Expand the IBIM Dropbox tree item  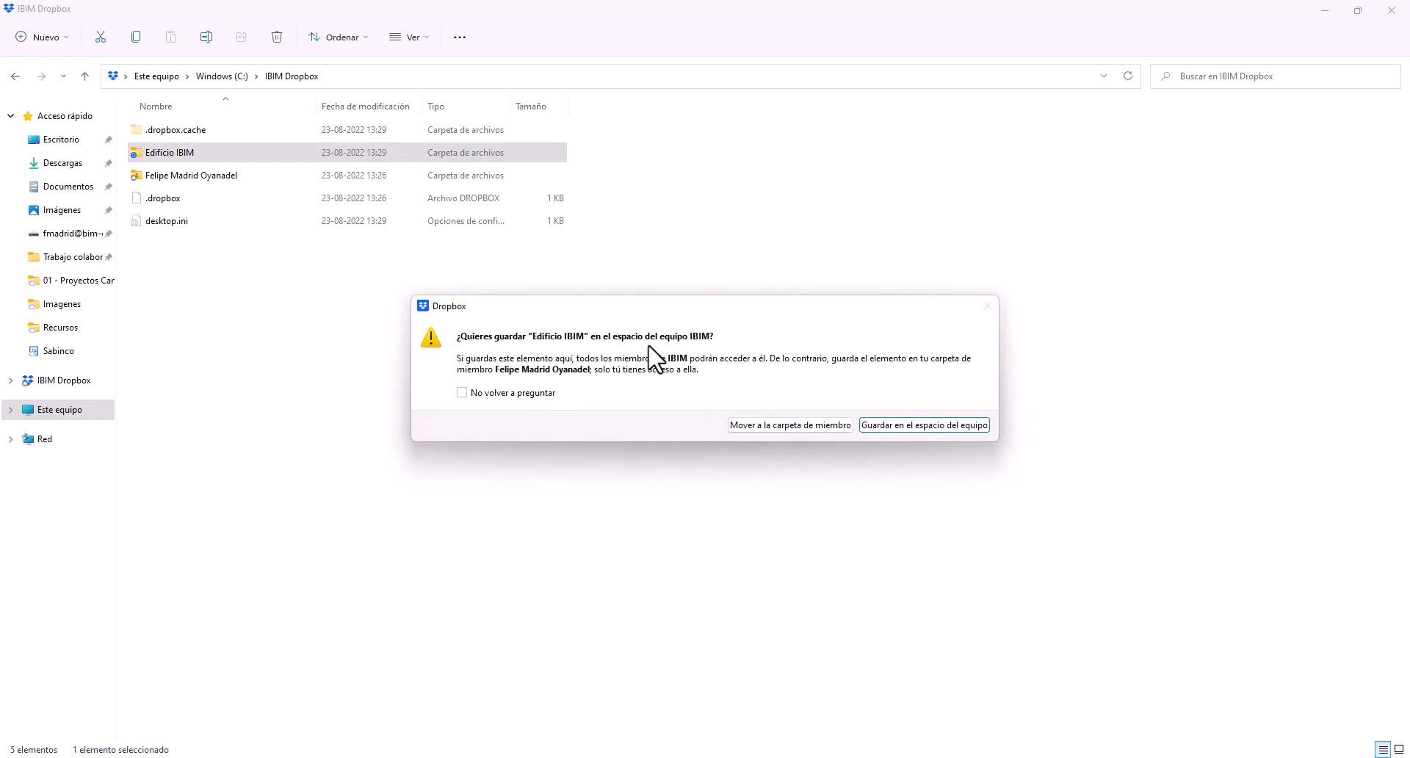[x=10, y=380]
